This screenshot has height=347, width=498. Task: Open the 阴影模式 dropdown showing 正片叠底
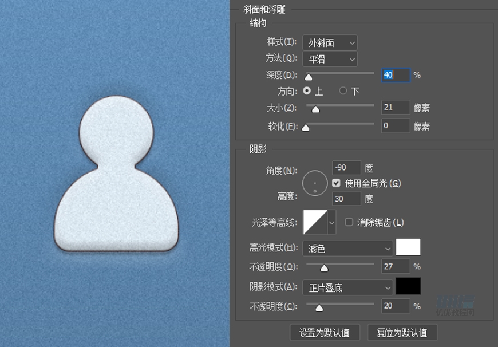[x=348, y=287]
